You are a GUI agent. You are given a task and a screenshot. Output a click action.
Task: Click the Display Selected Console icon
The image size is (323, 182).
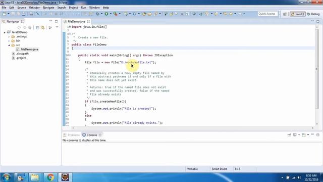click(x=295, y=135)
